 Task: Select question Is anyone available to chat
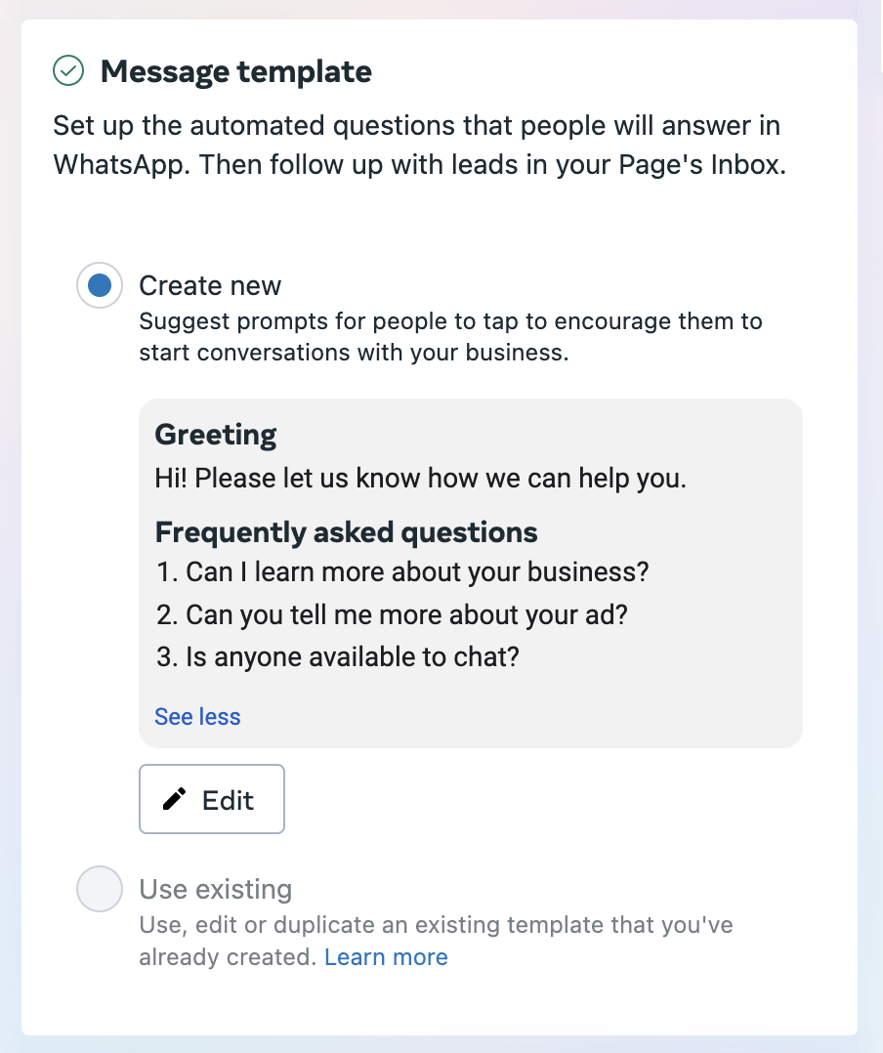(x=338, y=656)
